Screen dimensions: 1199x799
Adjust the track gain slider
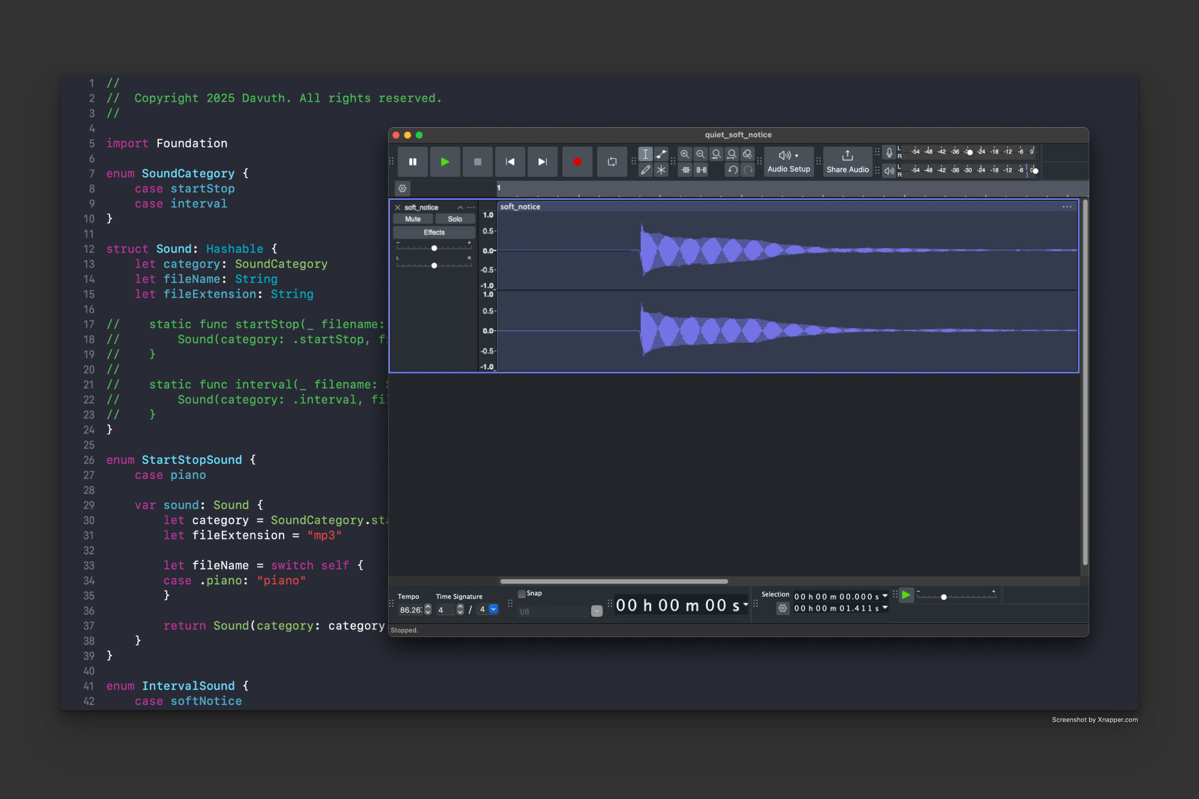point(434,248)
